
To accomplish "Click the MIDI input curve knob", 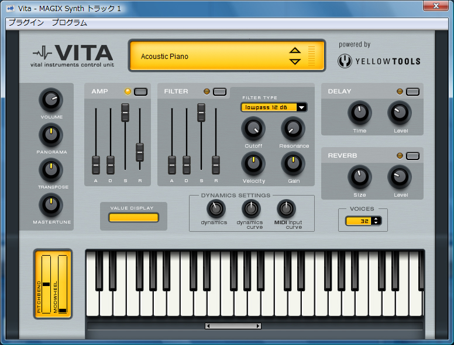I will [x=286, y=208].
